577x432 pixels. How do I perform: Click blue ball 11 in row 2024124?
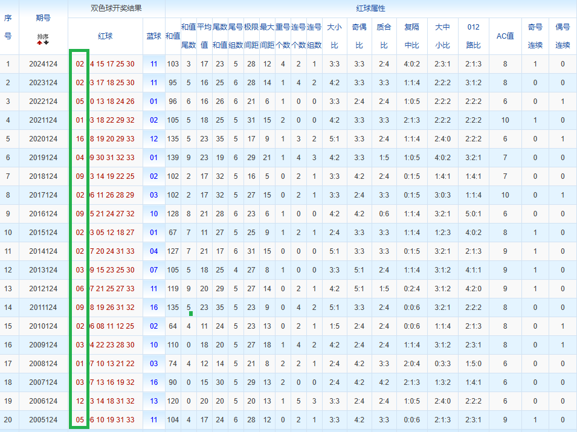tap(154, 64)
